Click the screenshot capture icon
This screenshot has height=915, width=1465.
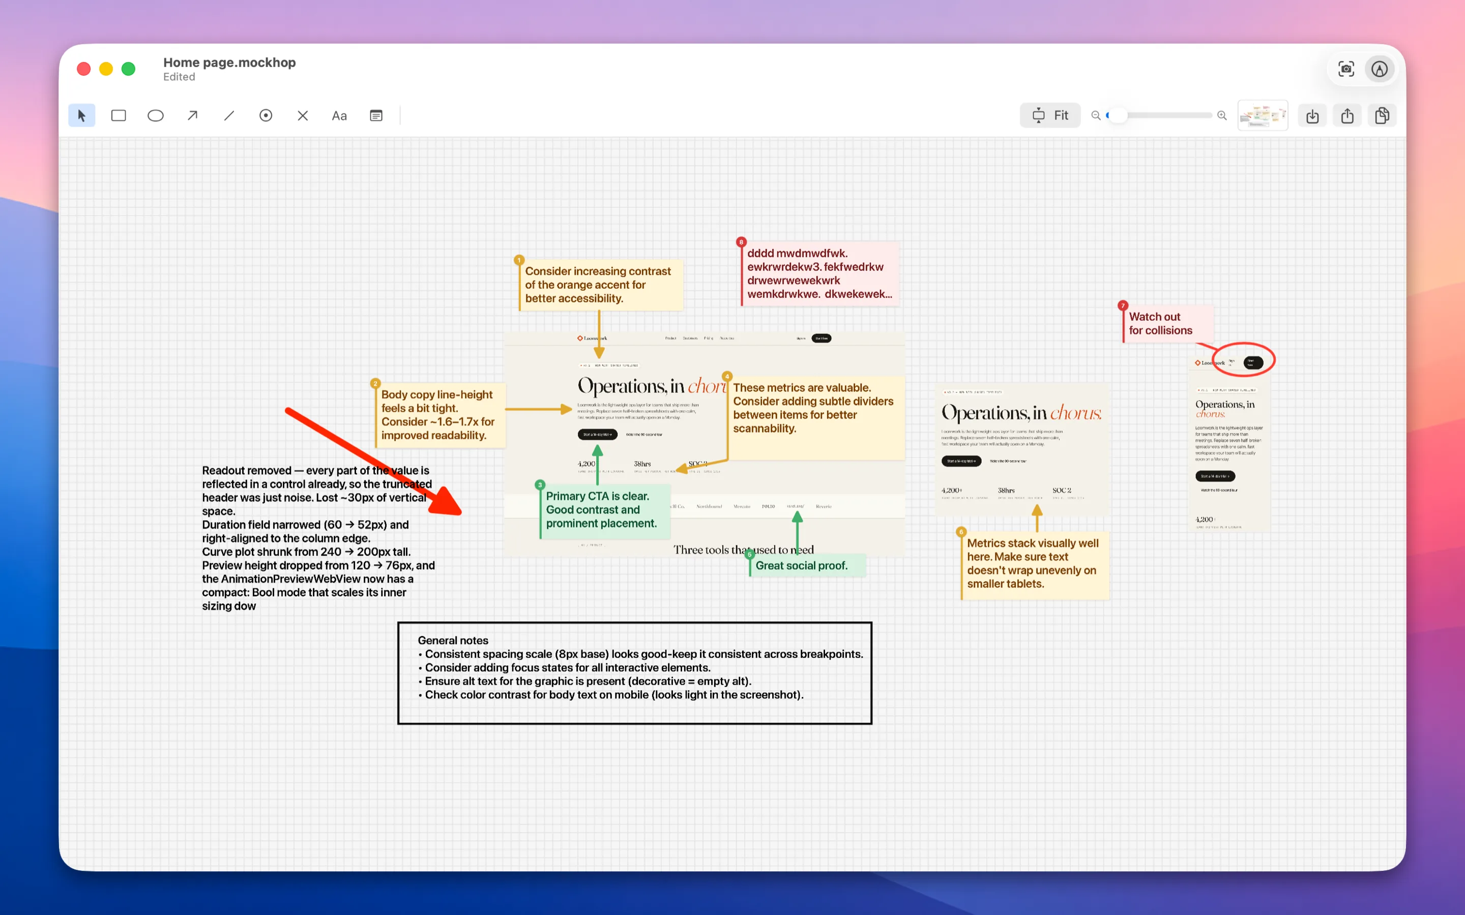[1346, 69]
